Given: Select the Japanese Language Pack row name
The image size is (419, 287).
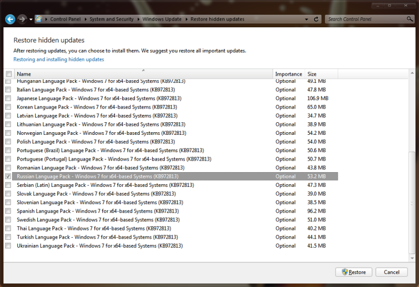Looking at the screenshot, I should [x=99, y=98].
